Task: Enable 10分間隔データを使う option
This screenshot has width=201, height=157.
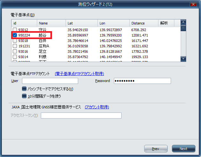Action: click(24, 96)
